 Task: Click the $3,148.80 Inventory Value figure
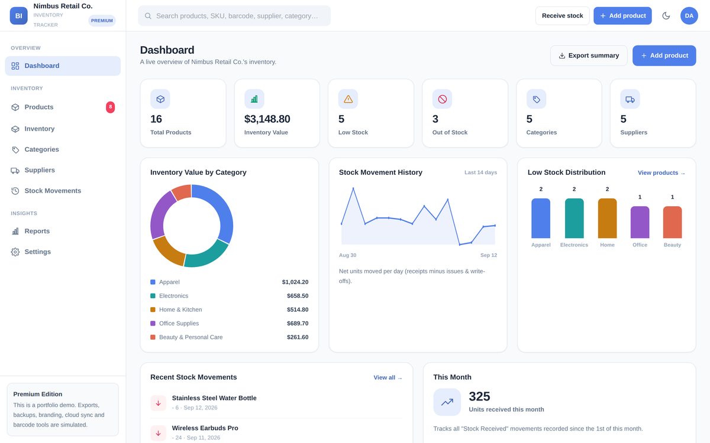tap(267, 119)
